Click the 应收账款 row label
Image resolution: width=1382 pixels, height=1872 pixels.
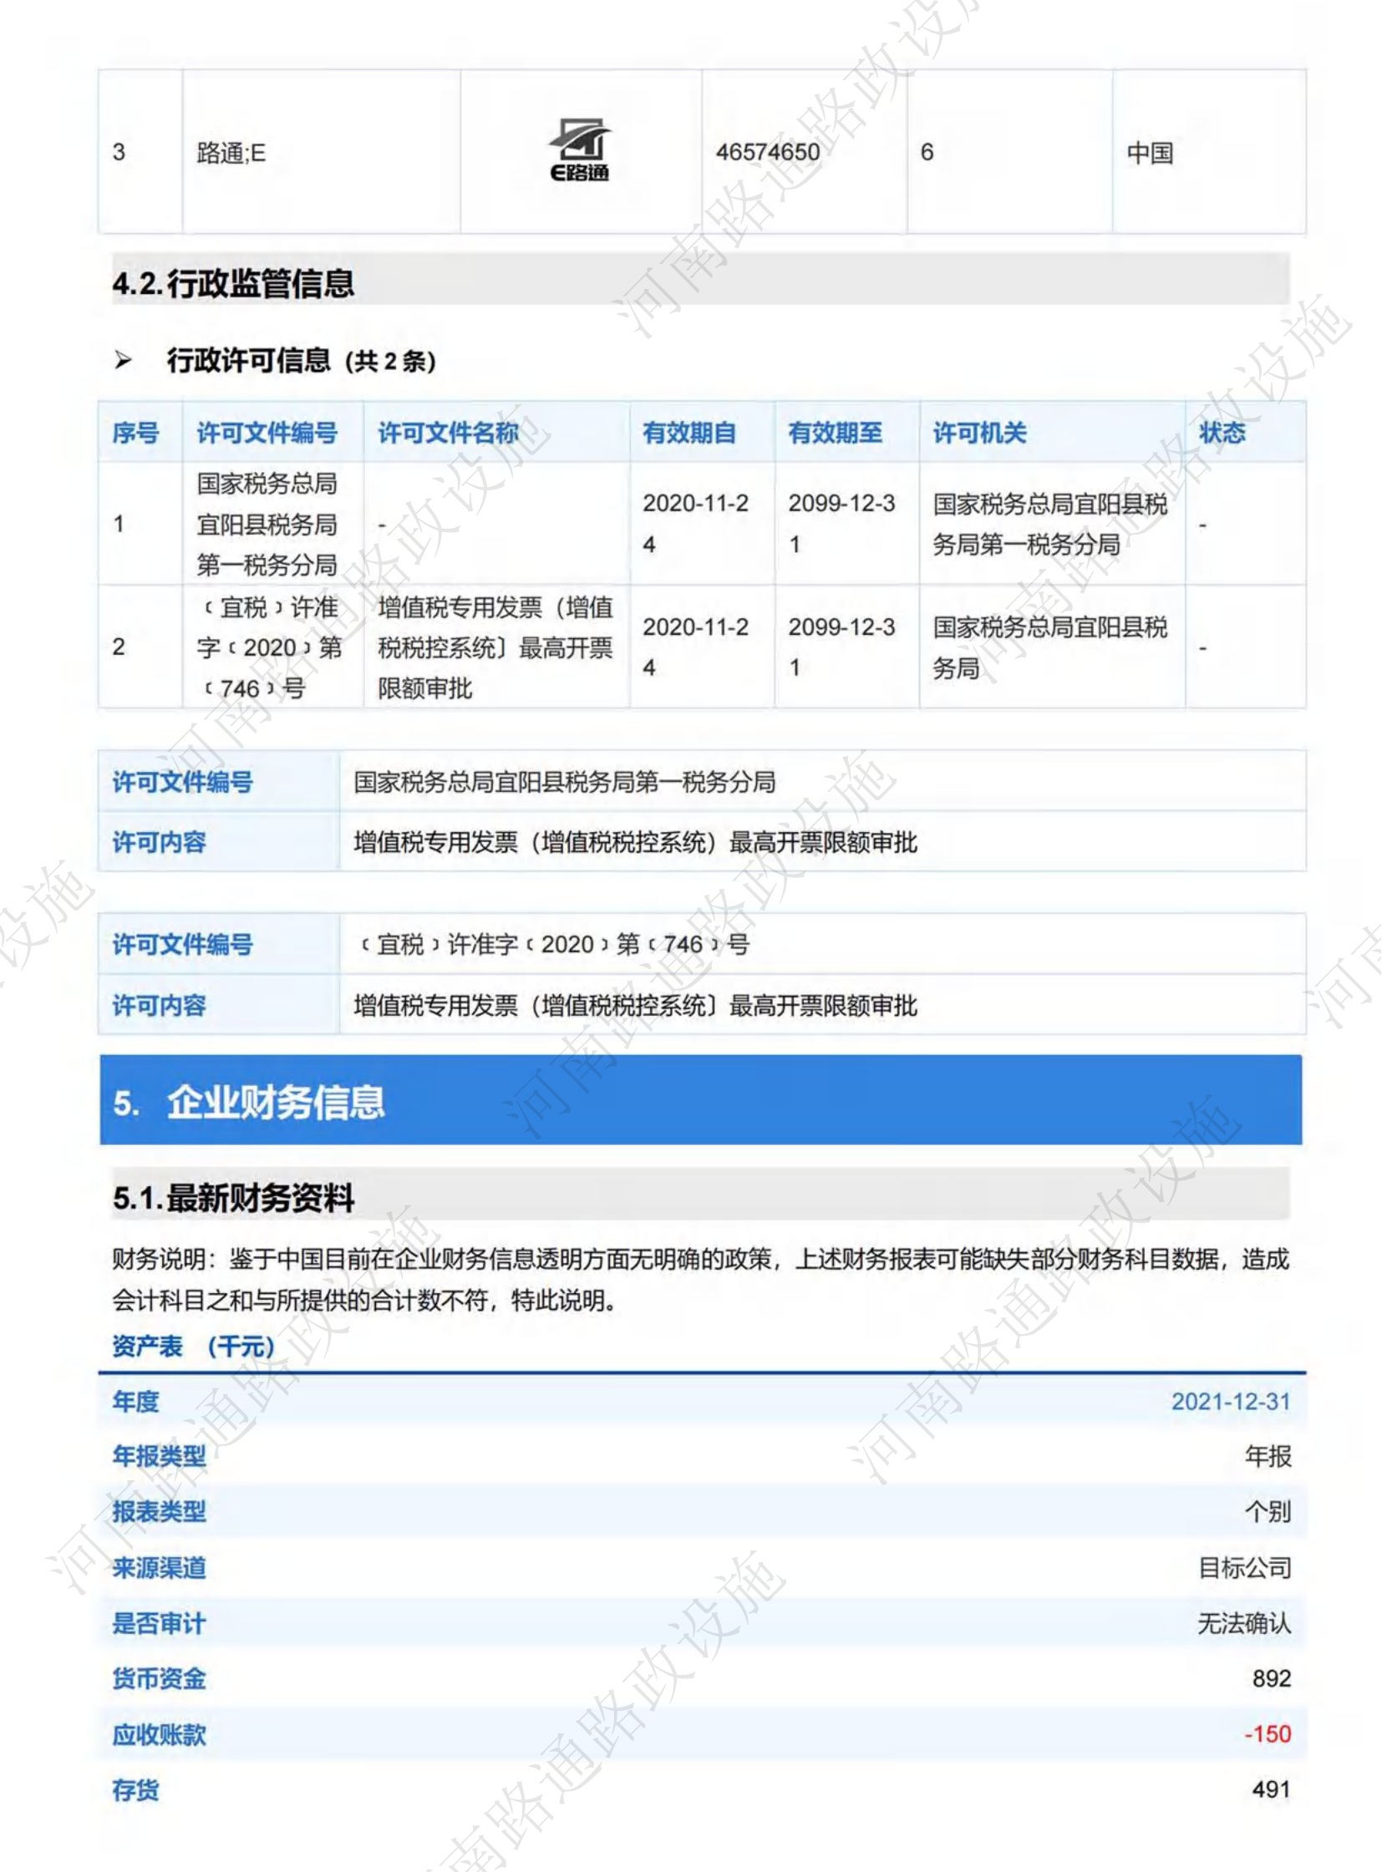[x=159, y=1735]
